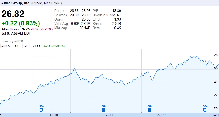Click the NYSE:MO ticker text
219x117 pixels.
(53, 3)
